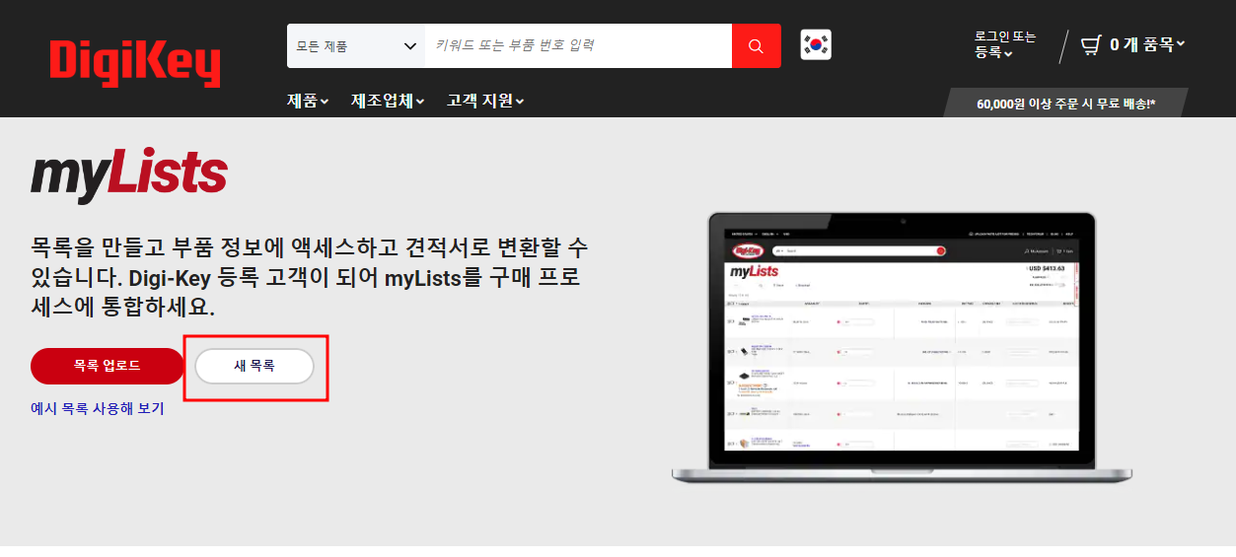Screen dimensions: 1236x557
Task: Open the shopping cart icon
Action: point(1091,44)
